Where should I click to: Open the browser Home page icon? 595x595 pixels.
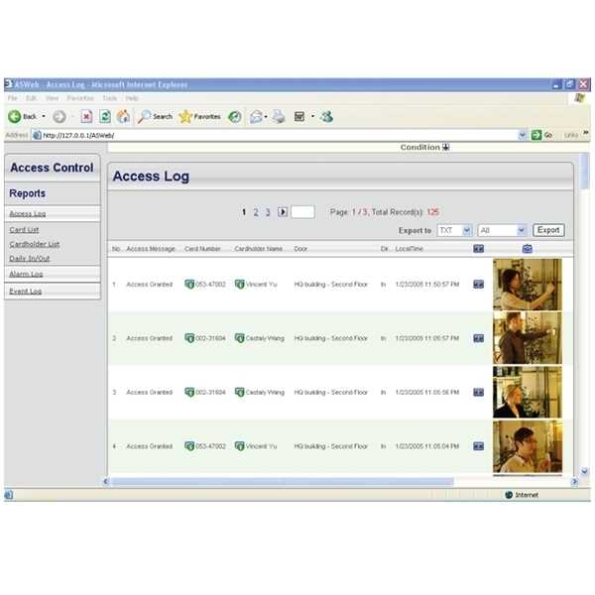tap(122, 116)
